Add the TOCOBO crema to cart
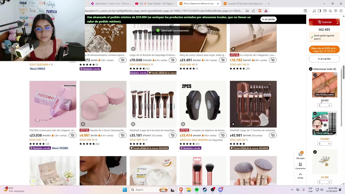 click(72, 135)
